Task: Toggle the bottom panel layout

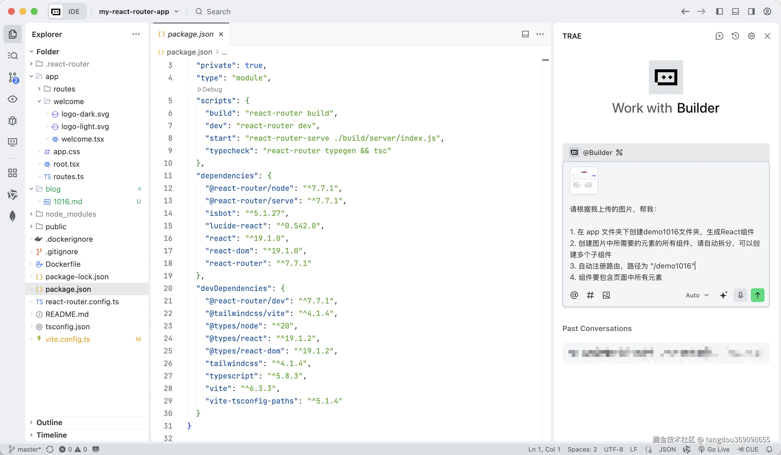Action: coord(735,12)
